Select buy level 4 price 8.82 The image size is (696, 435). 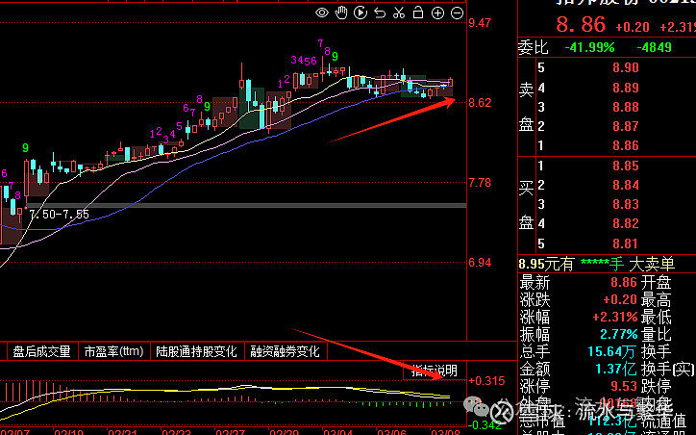coord(626,223)
